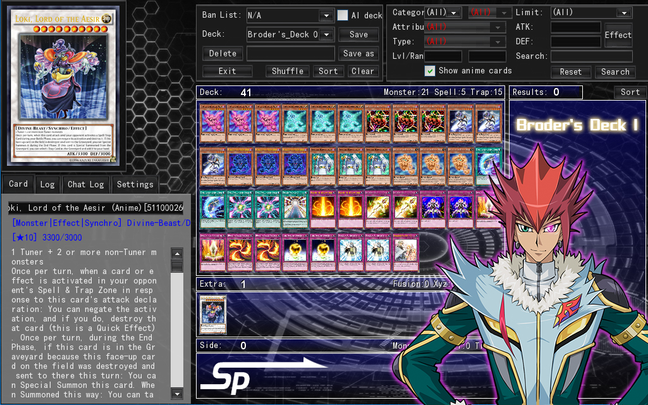Select the Loki card in the Extra deck
This screenshot has height=405, width=648.
(x=213, y=315)
